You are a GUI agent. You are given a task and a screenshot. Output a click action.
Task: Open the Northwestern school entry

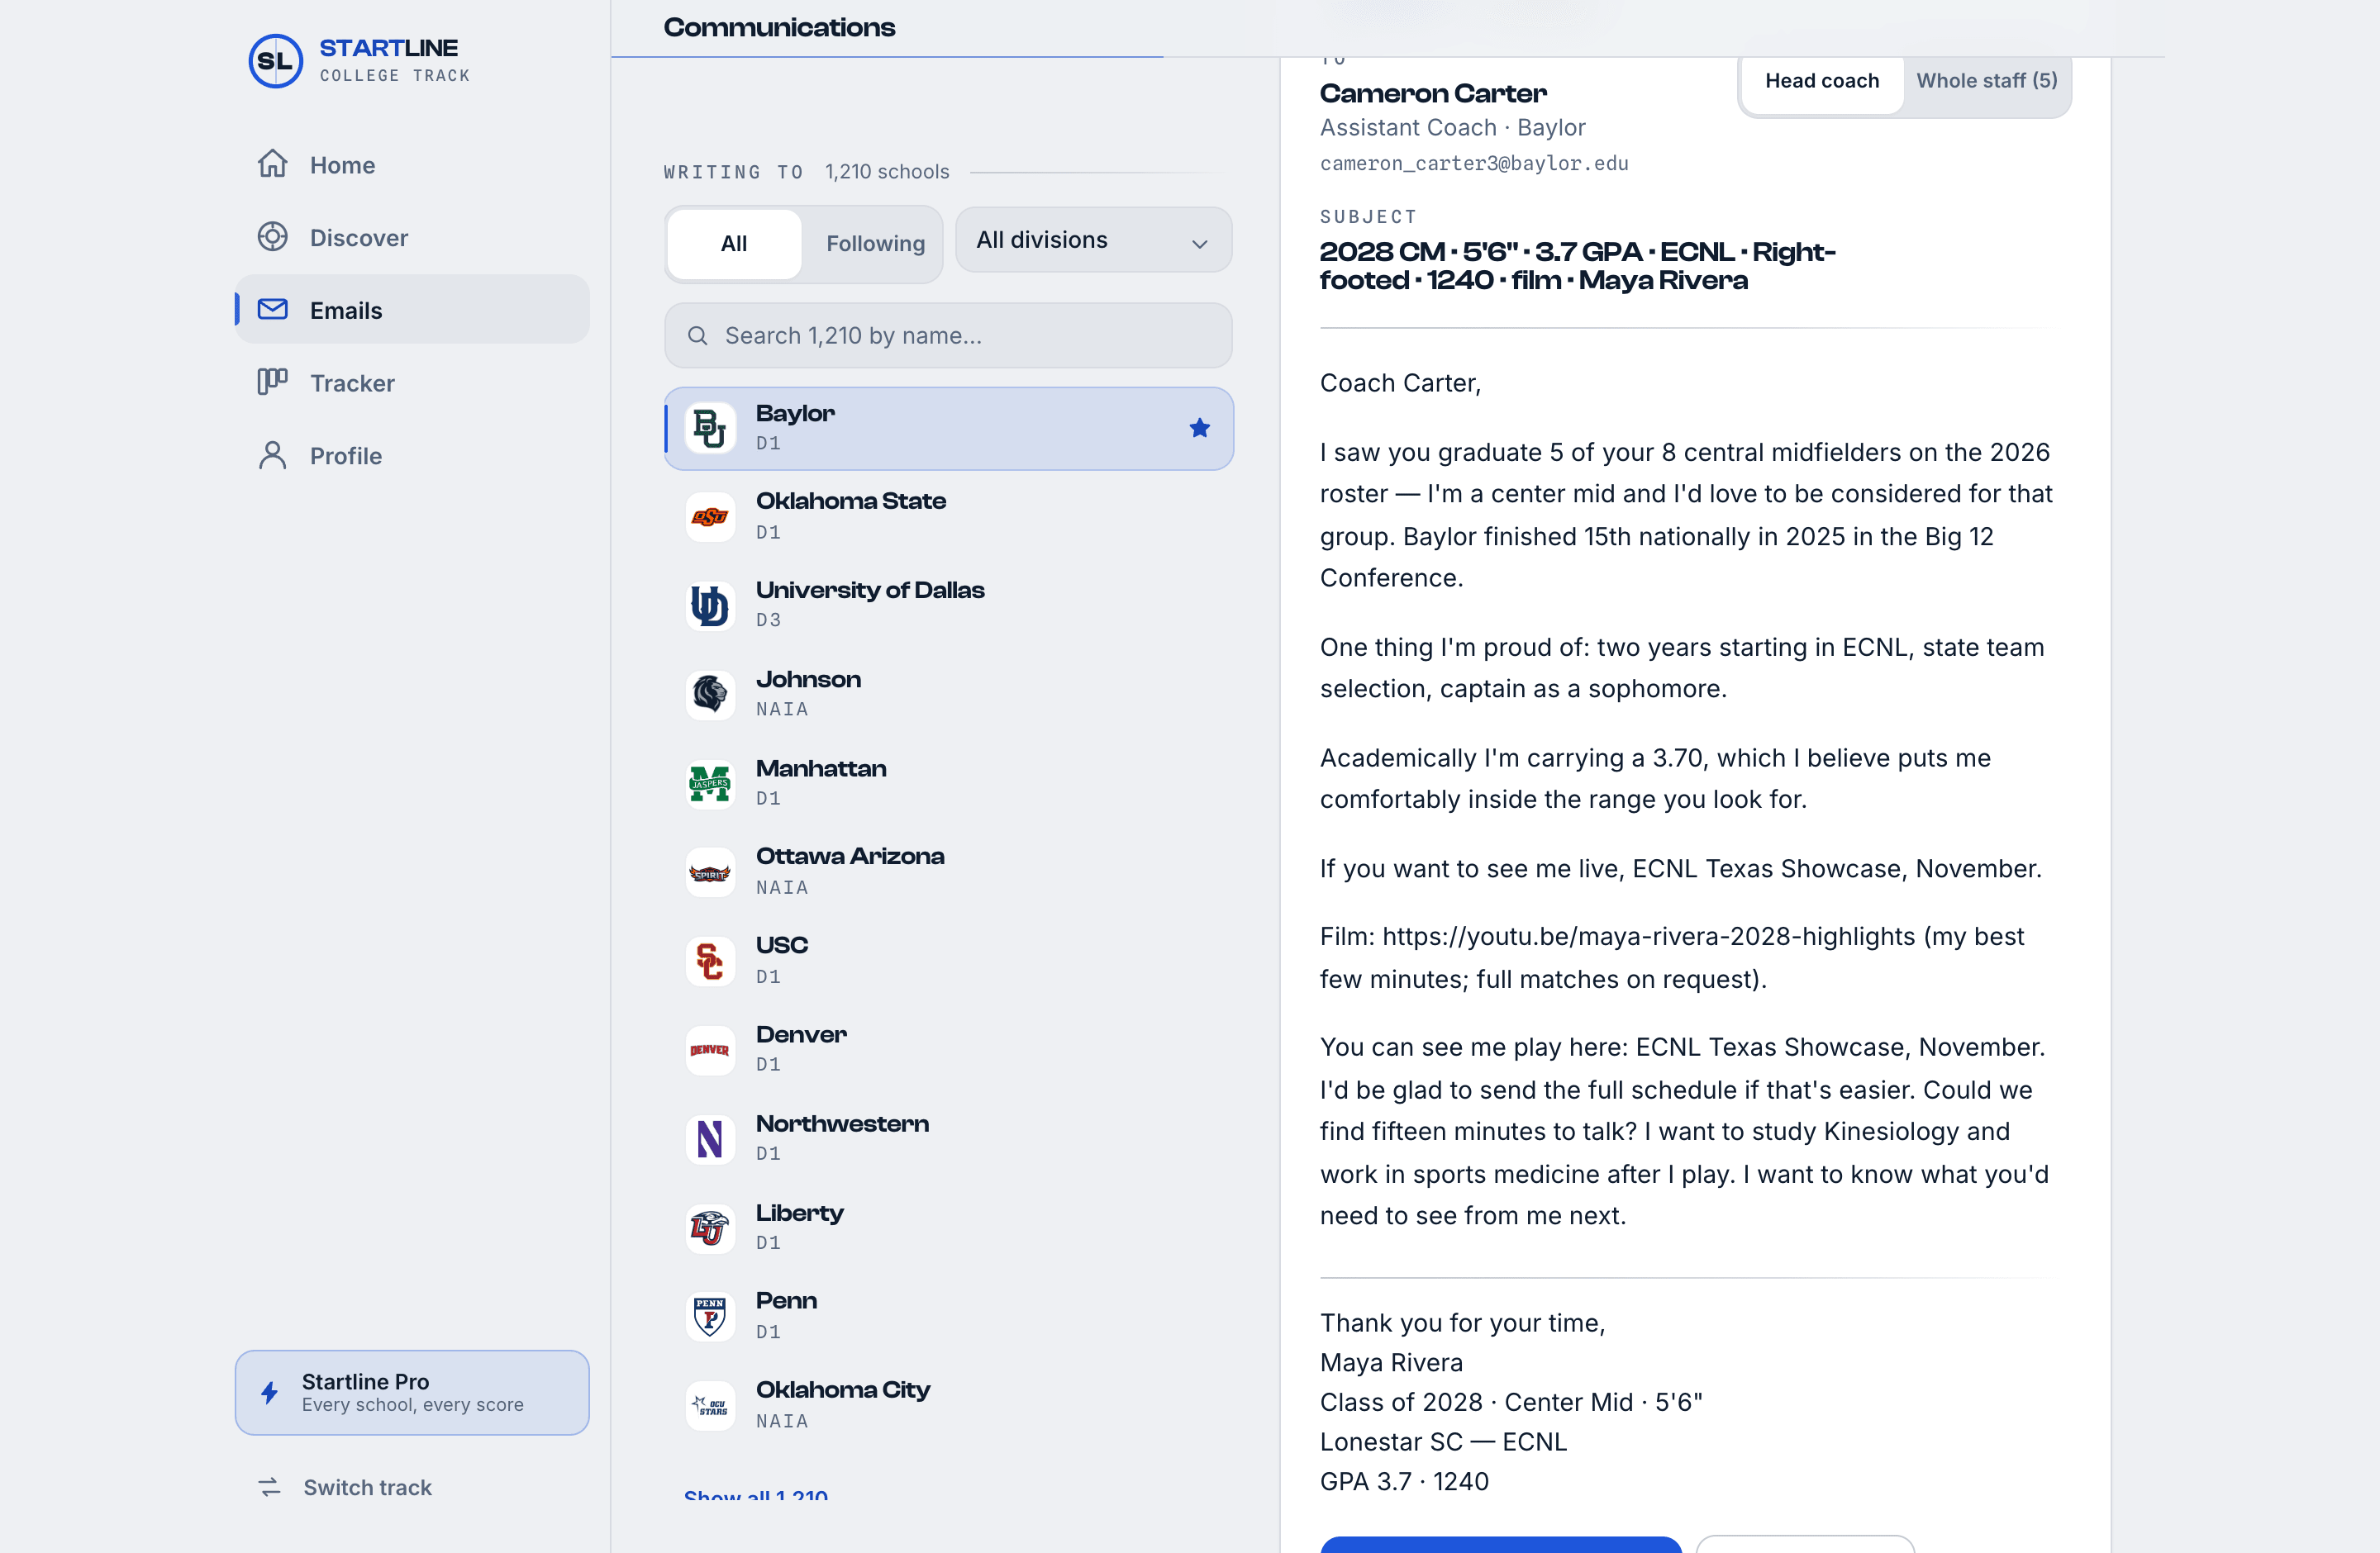[x=948, y=1138]
